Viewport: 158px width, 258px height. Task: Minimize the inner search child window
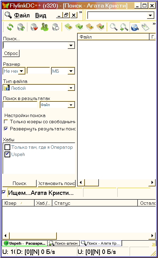pos(59,15)
